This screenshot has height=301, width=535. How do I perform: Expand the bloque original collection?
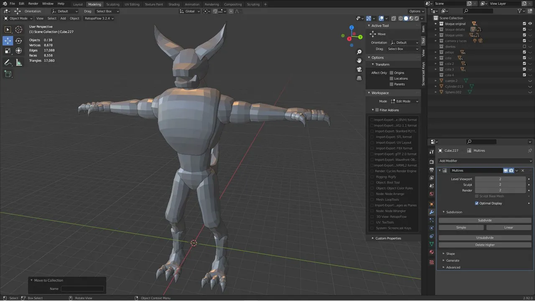[x=436, y=24]
